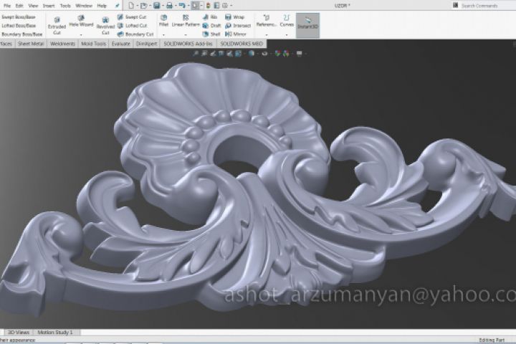Open the Hole Wizard tool
Screen dimensions: 516x344
point(80,21)
